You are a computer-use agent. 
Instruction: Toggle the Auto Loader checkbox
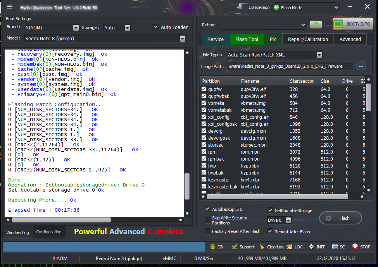tap(156, 27)
